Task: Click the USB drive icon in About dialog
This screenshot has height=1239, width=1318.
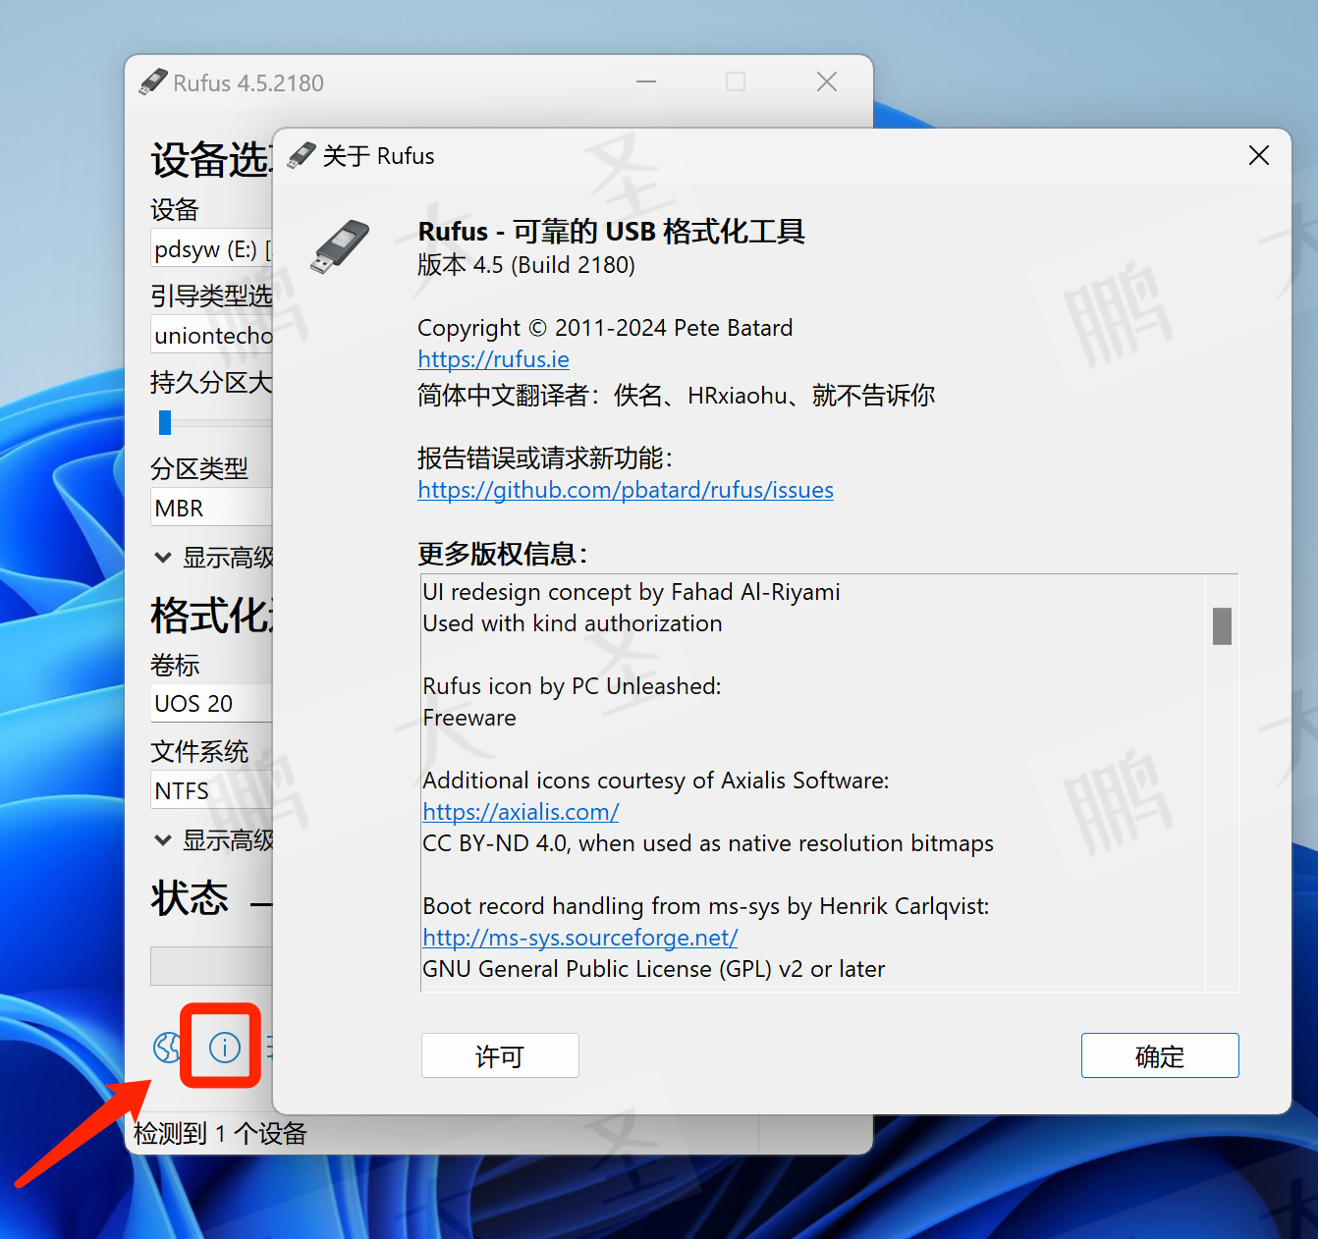Action: [340, 246]
